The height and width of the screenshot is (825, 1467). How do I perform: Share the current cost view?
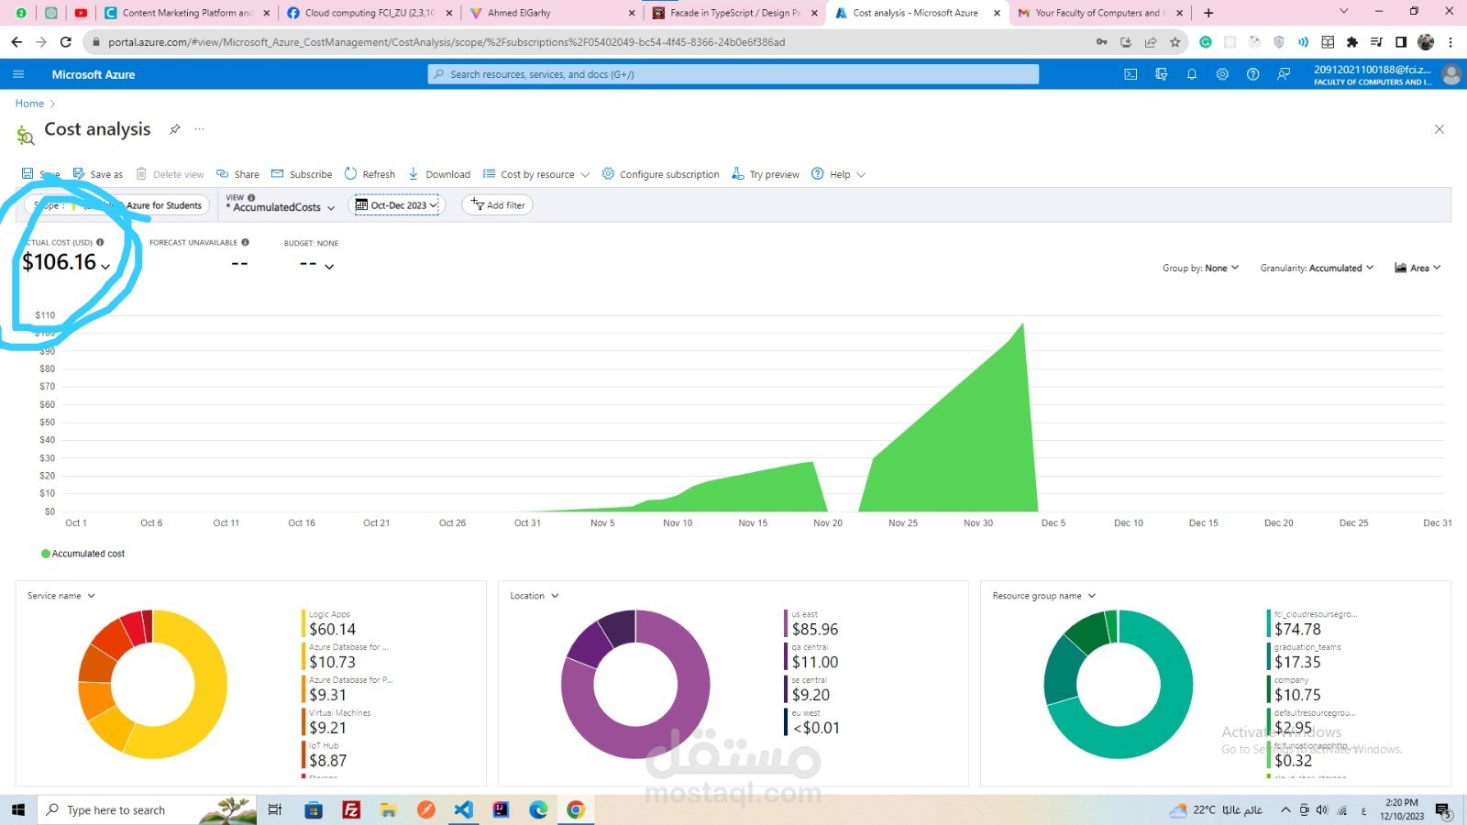(x=237, y=174)
